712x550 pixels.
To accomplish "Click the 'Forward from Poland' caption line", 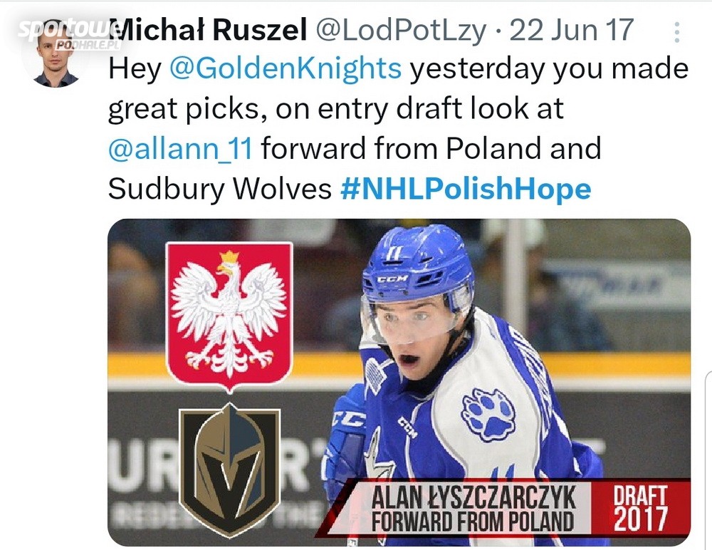I will click(x=473, y=522).
